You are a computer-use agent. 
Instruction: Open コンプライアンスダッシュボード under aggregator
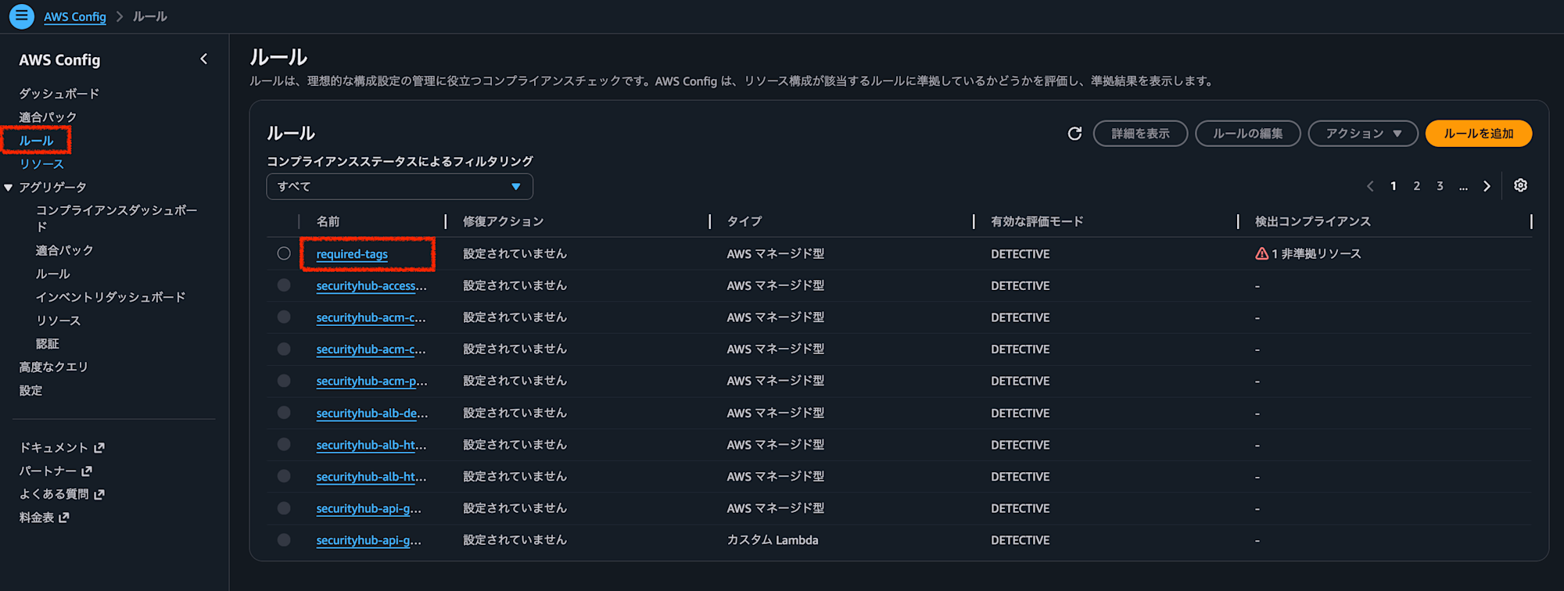click(117, 218)
